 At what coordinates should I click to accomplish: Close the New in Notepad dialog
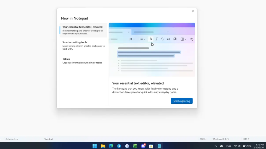193,11
